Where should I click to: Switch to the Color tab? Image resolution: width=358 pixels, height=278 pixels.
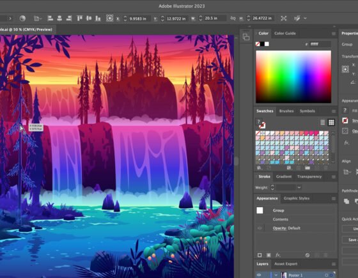(x=263, y=33)
